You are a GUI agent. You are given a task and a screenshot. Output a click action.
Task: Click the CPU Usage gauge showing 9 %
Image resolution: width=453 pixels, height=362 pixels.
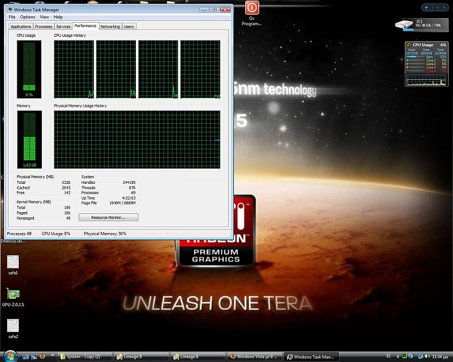29,69
